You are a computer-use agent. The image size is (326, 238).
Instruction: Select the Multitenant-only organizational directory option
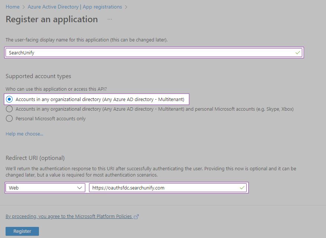pos(9,99)
